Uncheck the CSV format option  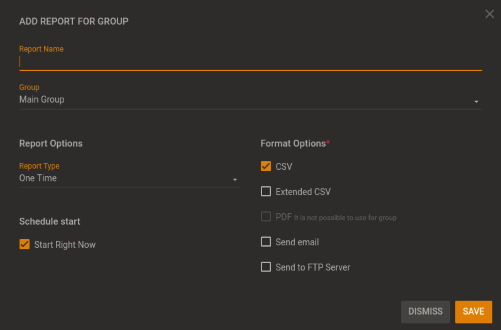point(266,166)
